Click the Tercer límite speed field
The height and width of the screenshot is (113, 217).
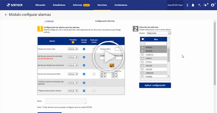[119, 58]
